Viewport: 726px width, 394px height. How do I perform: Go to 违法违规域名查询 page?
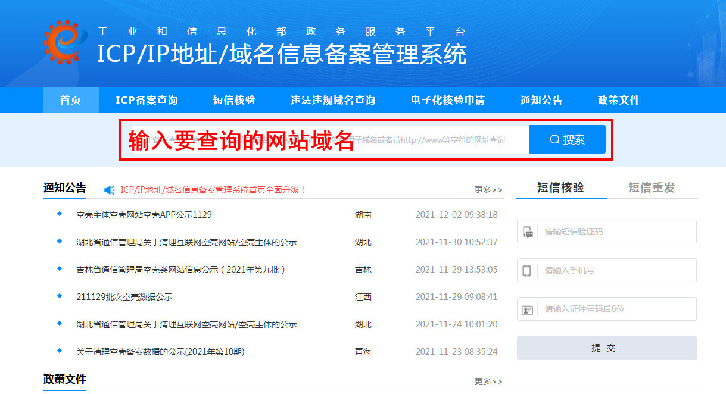pyautogui.click(x=332, y=100)
